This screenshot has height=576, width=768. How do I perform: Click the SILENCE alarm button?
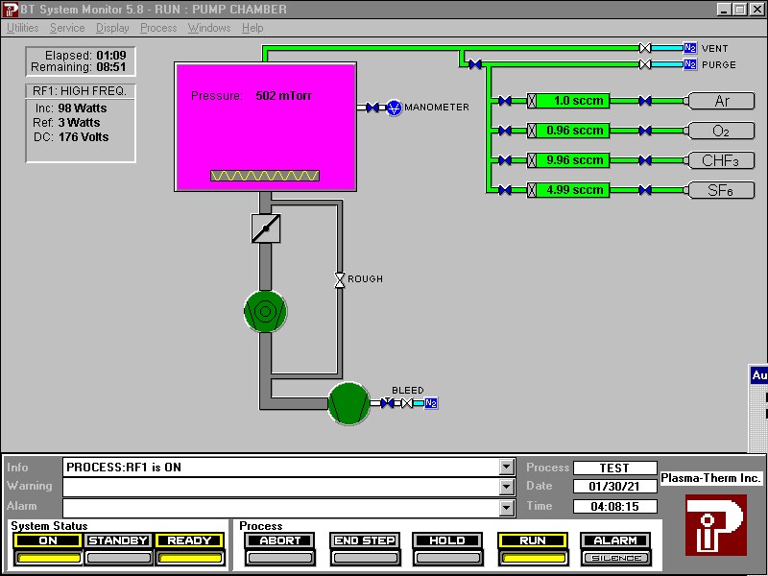tap(615, 555)
